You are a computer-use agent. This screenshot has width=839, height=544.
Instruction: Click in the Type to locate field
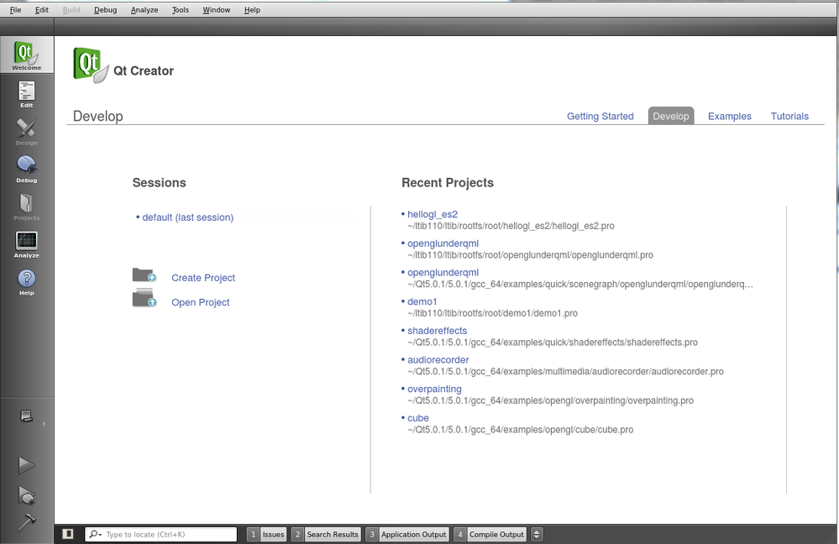pyautogui.click(x=168, y=534)
